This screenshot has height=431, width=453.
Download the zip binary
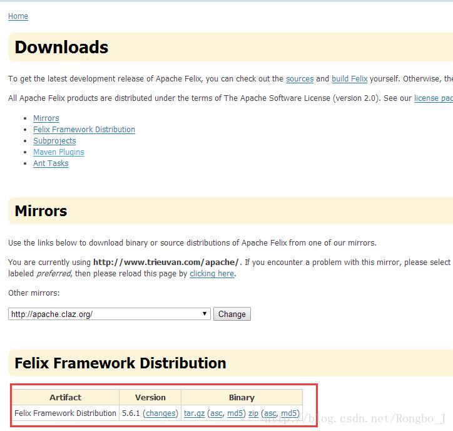pyautogui.click(x=253, y=413)
